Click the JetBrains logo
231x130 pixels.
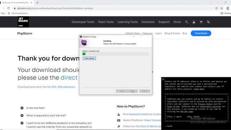[x=23, y=22]
